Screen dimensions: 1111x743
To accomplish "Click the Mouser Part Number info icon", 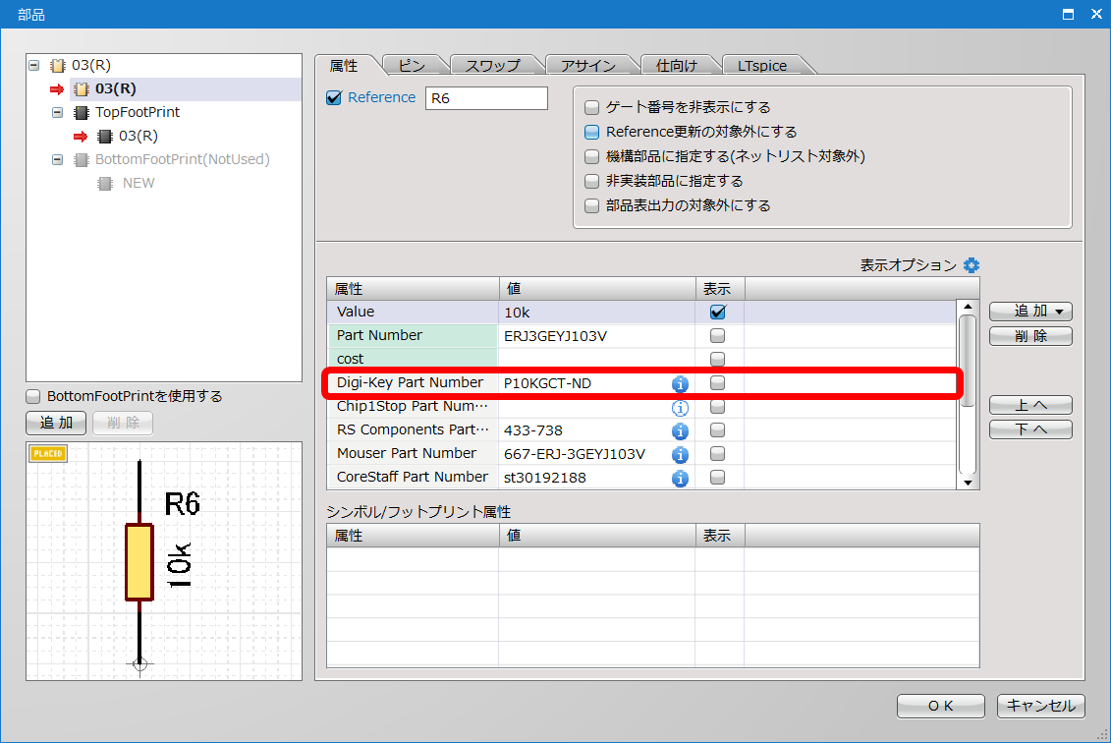I will (680, 454).
